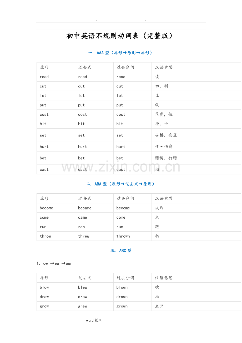Select the 'drawn' past participle cell
The width and height of the screenshot is (242, 343).
[133, 297]
